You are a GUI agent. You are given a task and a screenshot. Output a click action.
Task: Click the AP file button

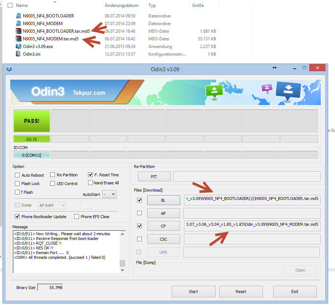(163, 213)
